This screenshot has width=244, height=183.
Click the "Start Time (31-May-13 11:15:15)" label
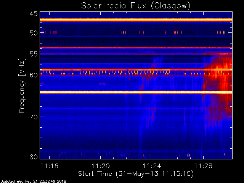click(x=136, y=174)
